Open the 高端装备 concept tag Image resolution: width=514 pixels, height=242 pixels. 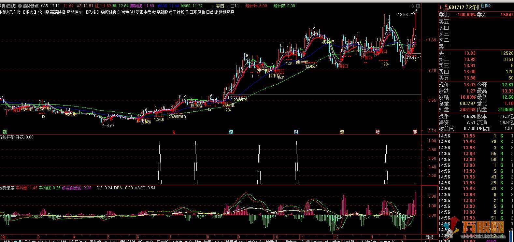coord(58,12)
